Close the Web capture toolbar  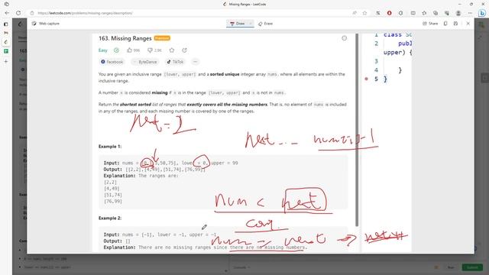pyautogui.click(x=468, y=24)
